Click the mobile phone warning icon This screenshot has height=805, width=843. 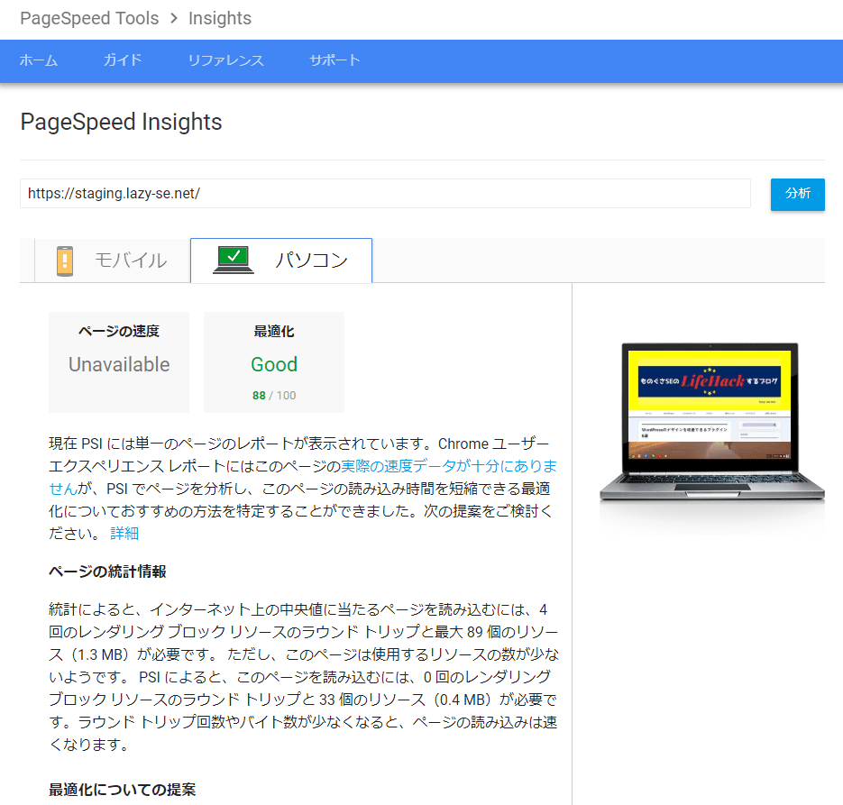65,261
